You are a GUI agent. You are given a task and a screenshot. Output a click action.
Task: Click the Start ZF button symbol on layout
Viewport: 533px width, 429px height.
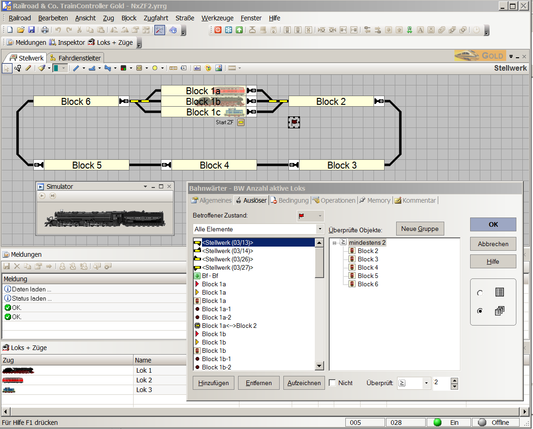tap(241, 122)
